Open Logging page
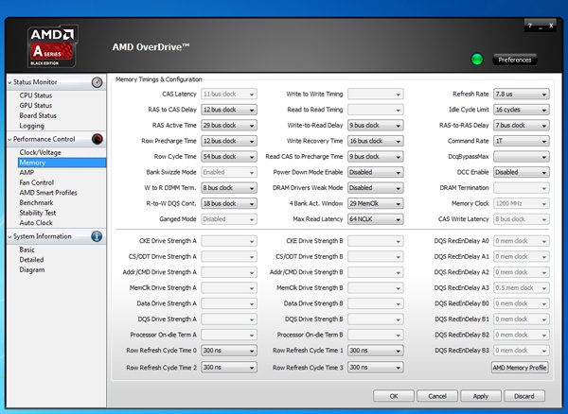 [x=31, y=126]
